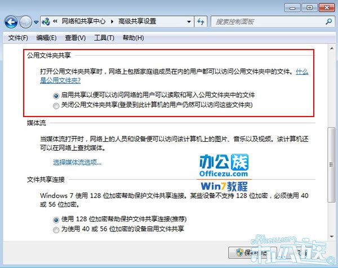
Task: Click the vertical scrollbar thumb
Action: [x=332, y=164]
